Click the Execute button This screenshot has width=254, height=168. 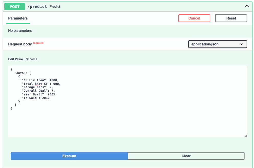click(x=69, y=156)
